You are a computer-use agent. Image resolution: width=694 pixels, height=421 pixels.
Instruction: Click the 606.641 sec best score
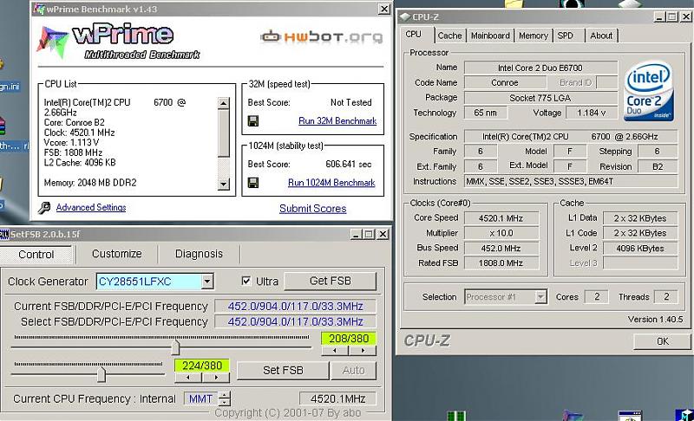(349, 164)
